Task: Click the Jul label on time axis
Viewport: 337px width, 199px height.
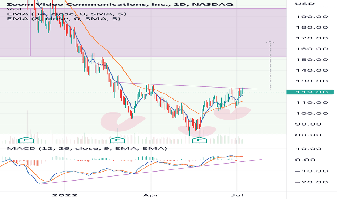Action: 236,195
